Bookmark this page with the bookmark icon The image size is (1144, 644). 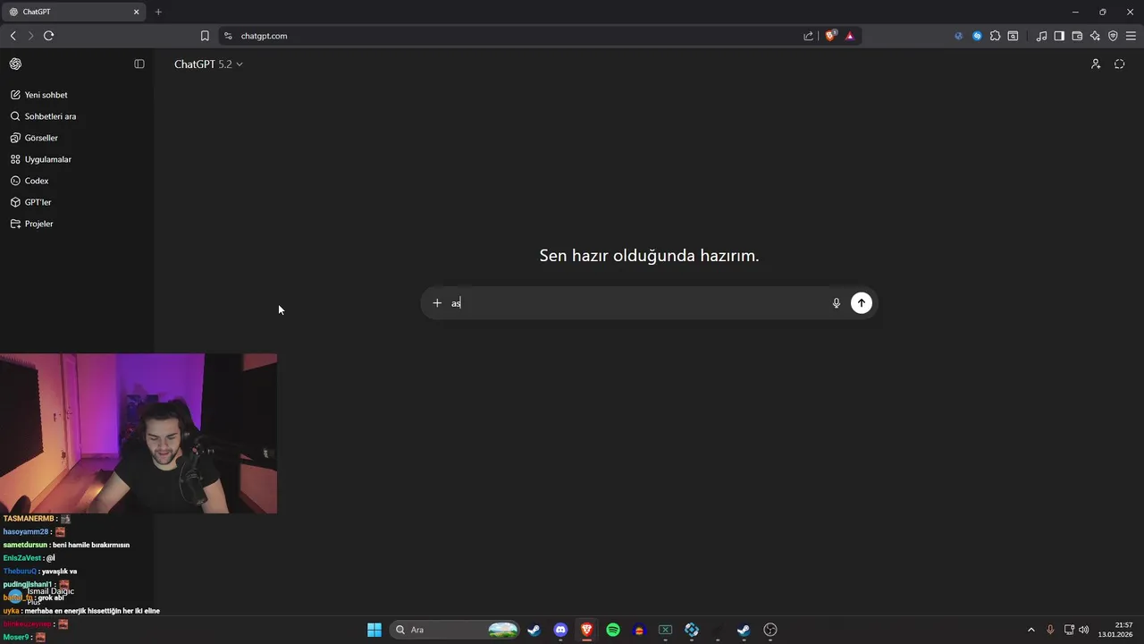coord(205,36)
